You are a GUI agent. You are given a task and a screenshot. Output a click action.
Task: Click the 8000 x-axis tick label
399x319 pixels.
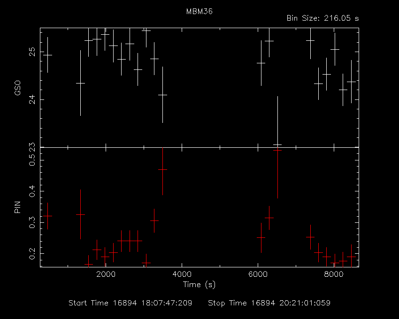pos(334,274)
